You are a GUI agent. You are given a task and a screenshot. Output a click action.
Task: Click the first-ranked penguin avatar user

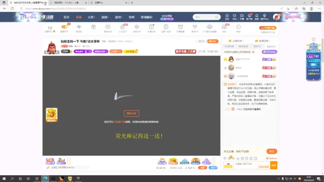[231, 59]
